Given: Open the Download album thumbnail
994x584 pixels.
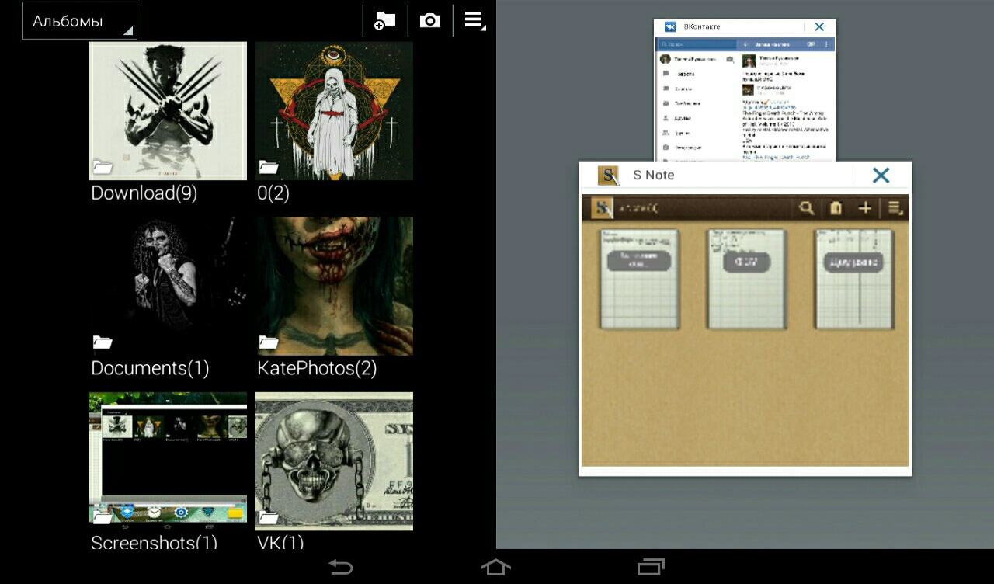Looking at the screenshot, I should (x=168, y=111).
